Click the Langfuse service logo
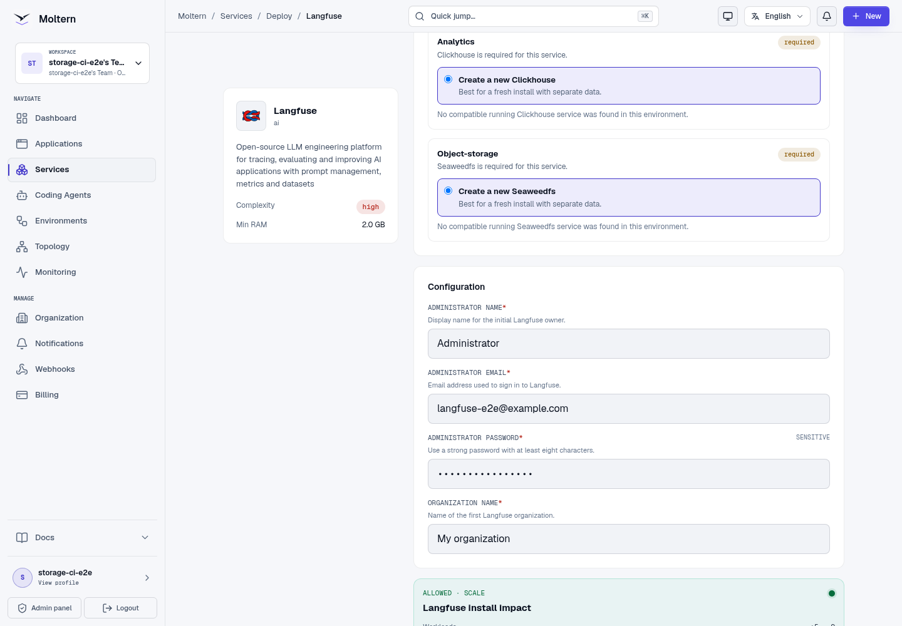The height and width of the screenshot is (626, 902). pyautogui.click(x=251, y=116)
